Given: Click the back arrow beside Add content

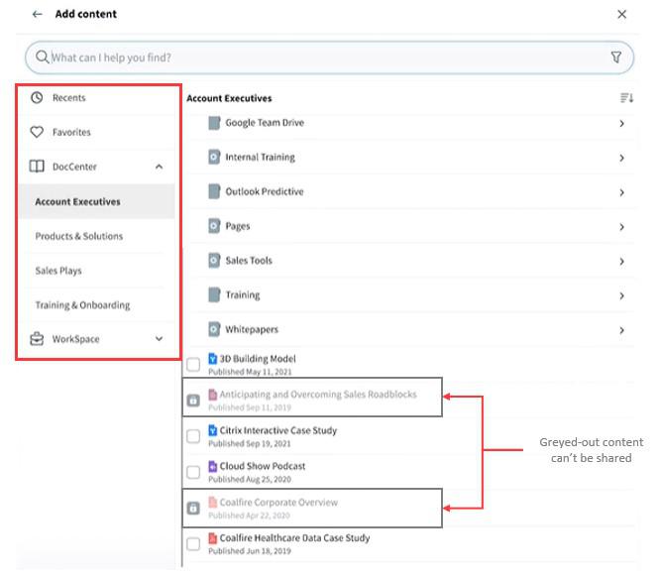Looking at the screenshot, I should pyautogui.click(x=37, y=14).
